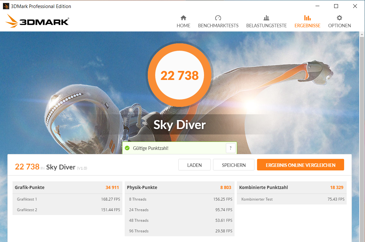The image size is (365, 242).
Task: Click the SPEICHERN button
Action: pos(234,165)
